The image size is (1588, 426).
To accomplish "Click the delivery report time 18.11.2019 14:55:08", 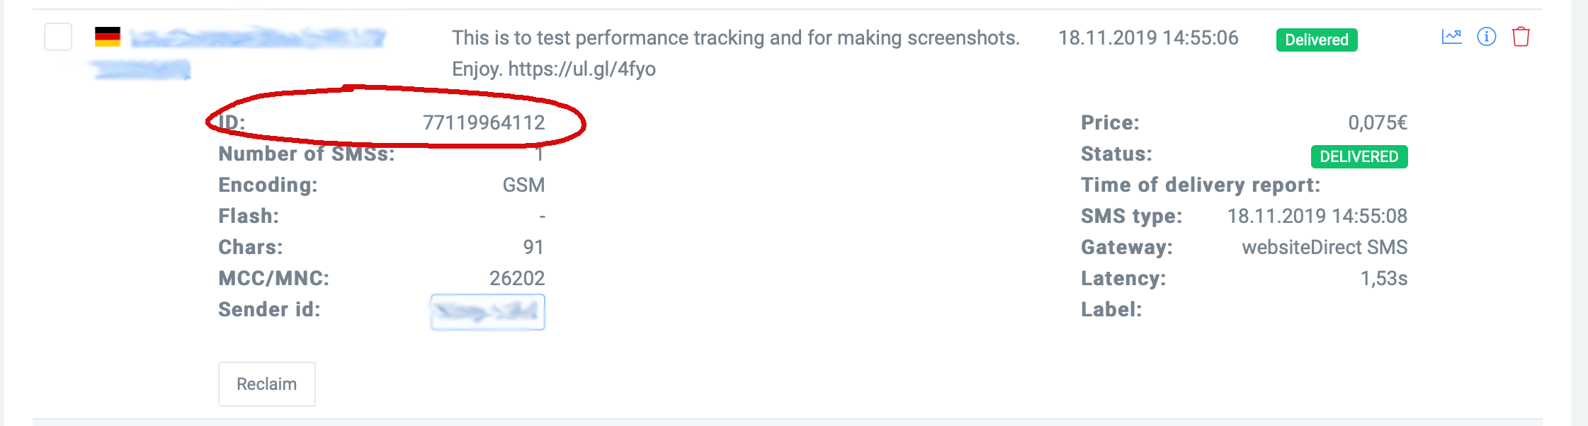I will coord(1317,217).
